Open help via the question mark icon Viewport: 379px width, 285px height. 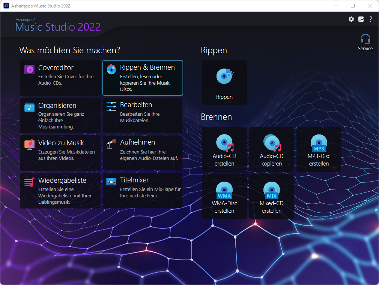(370, 19)
